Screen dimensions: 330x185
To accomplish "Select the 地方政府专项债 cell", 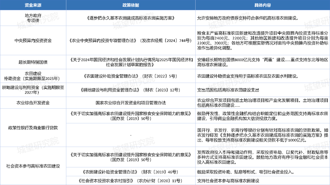I will pos(33,18).
